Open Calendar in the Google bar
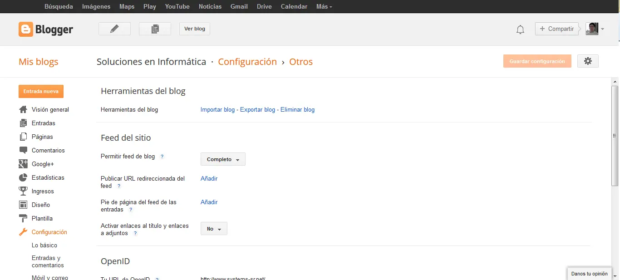The height and width of the screenshot is (280, 620). (x=294, y=6)
